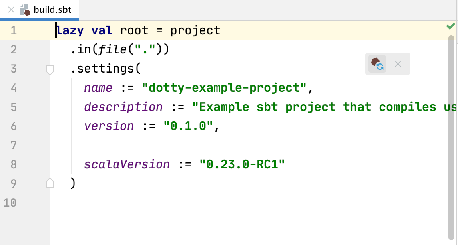Click the 'project' identifier

click(x=195, y=30)
